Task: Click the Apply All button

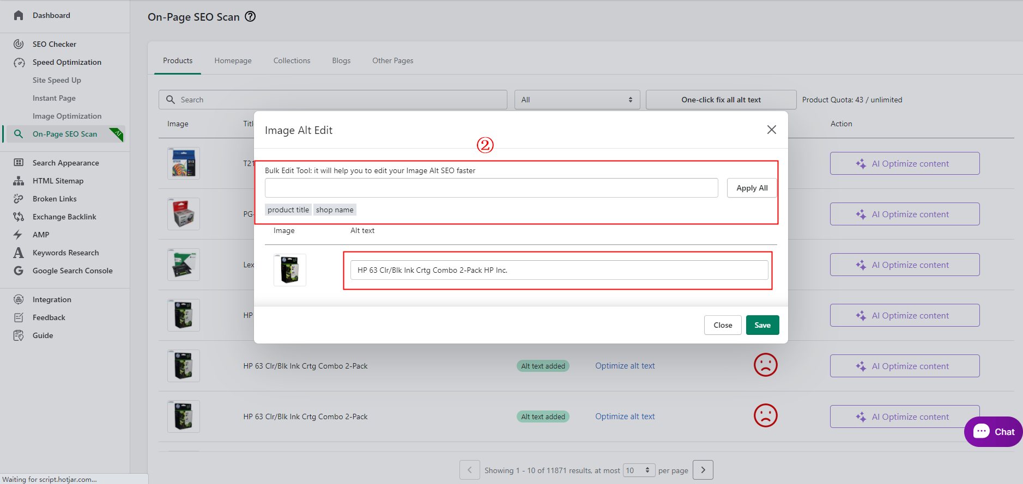Action: point(752,188)
